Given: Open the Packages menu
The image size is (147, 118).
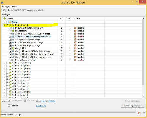Looking at the screenshot, I should point(6,6).
